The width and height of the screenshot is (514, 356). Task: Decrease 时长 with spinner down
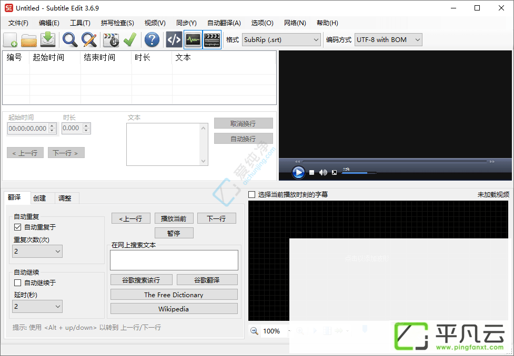[x=86, y=131]
